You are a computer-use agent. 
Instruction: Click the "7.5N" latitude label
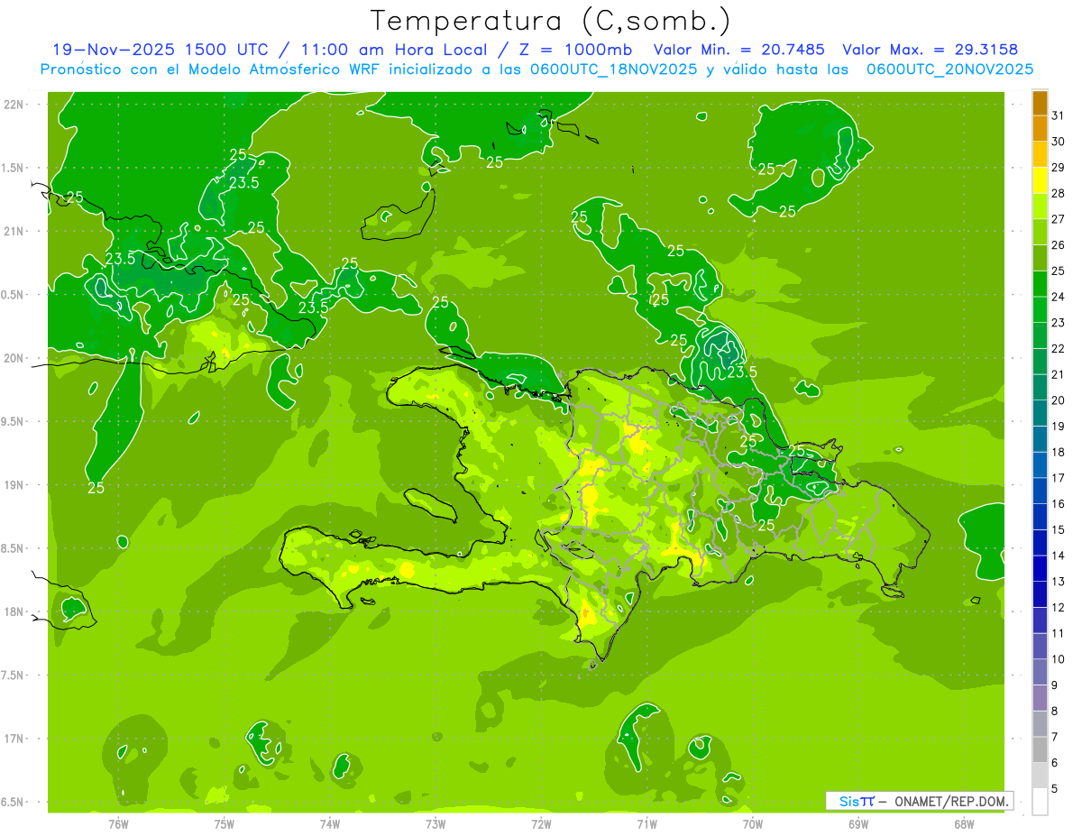pyautogui.click(x=14, y=675)
